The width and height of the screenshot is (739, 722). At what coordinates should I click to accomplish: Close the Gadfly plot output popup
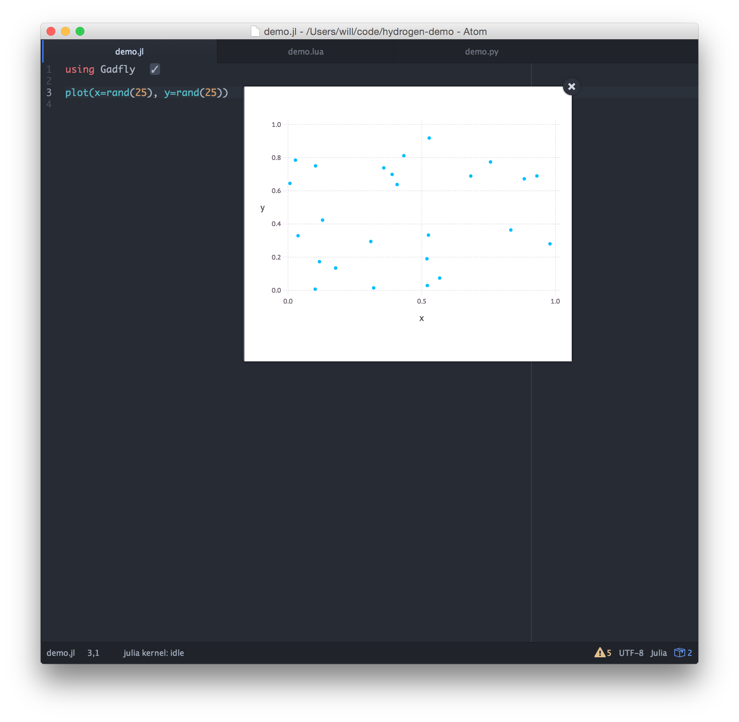pyautogui.click(x=571, y=87)
